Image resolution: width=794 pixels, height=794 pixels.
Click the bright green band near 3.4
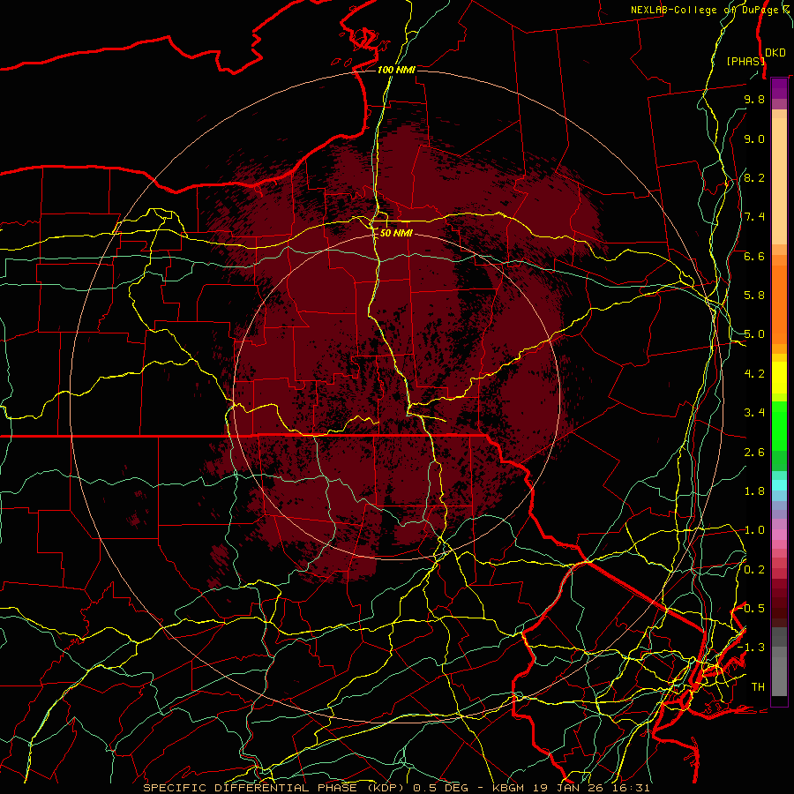[x=779, y=425]
